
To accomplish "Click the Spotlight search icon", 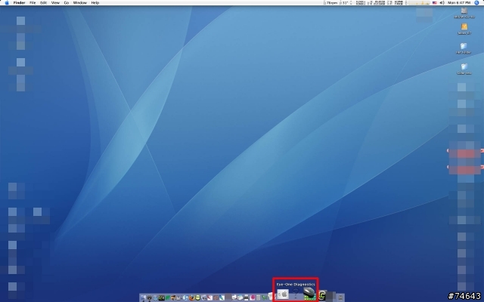I will pyautogui.click(x=476, y=2).
